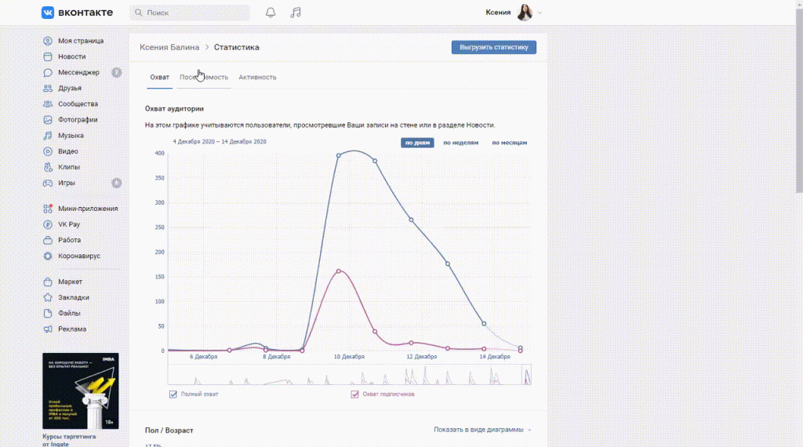This screenshot has width=803, height=447.
Task: Click the VKontakte logo icon
Action: (48, 13)
